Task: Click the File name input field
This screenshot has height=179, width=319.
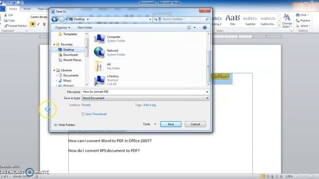Action: [145, 91]
